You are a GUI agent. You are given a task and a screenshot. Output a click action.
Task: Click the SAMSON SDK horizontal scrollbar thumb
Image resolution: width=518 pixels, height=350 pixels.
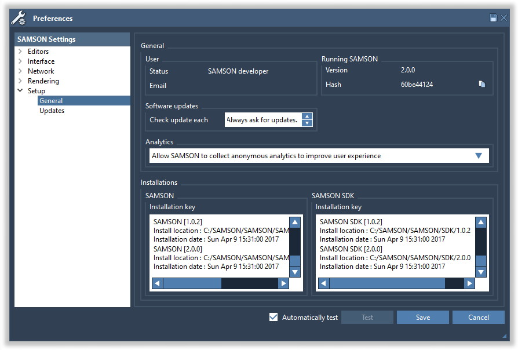tap(386, 283)
